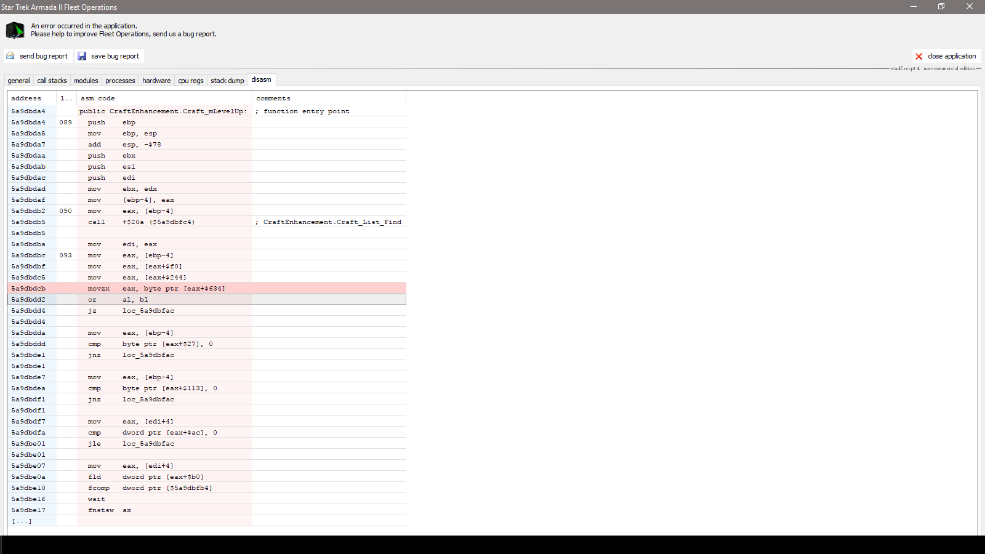Select the fnstsw ax row
Viewport: 985px width, 554px height.
click(207, 510)
